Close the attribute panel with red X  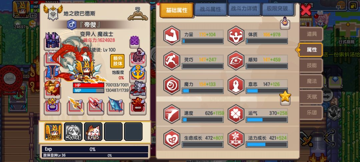[x=306, y=10]
